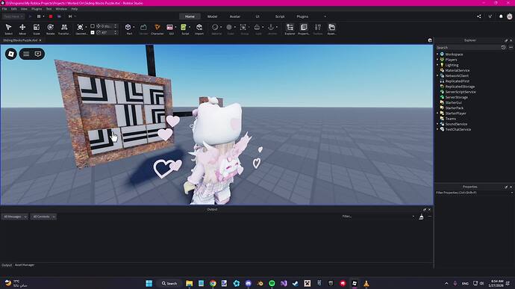Select StarterGui in Explorer
Image resolution: width=515 pixels, height=289 pixels.
453,102
